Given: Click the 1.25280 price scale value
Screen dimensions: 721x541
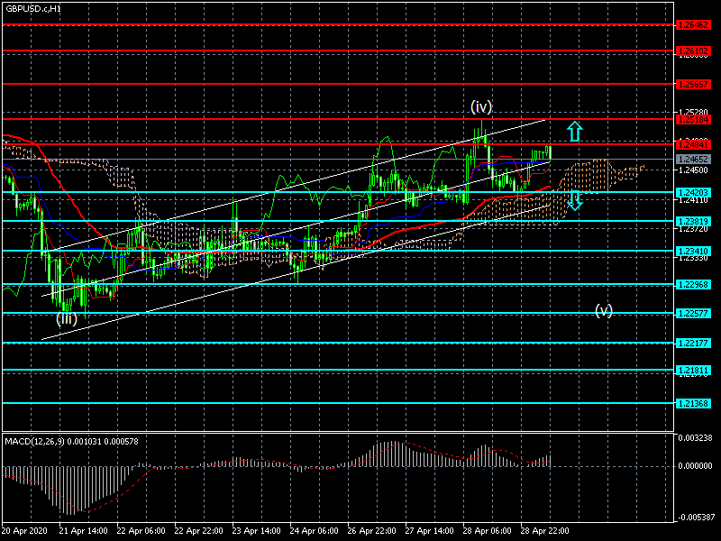Looking at the screenshot, I should pos(693,112).
